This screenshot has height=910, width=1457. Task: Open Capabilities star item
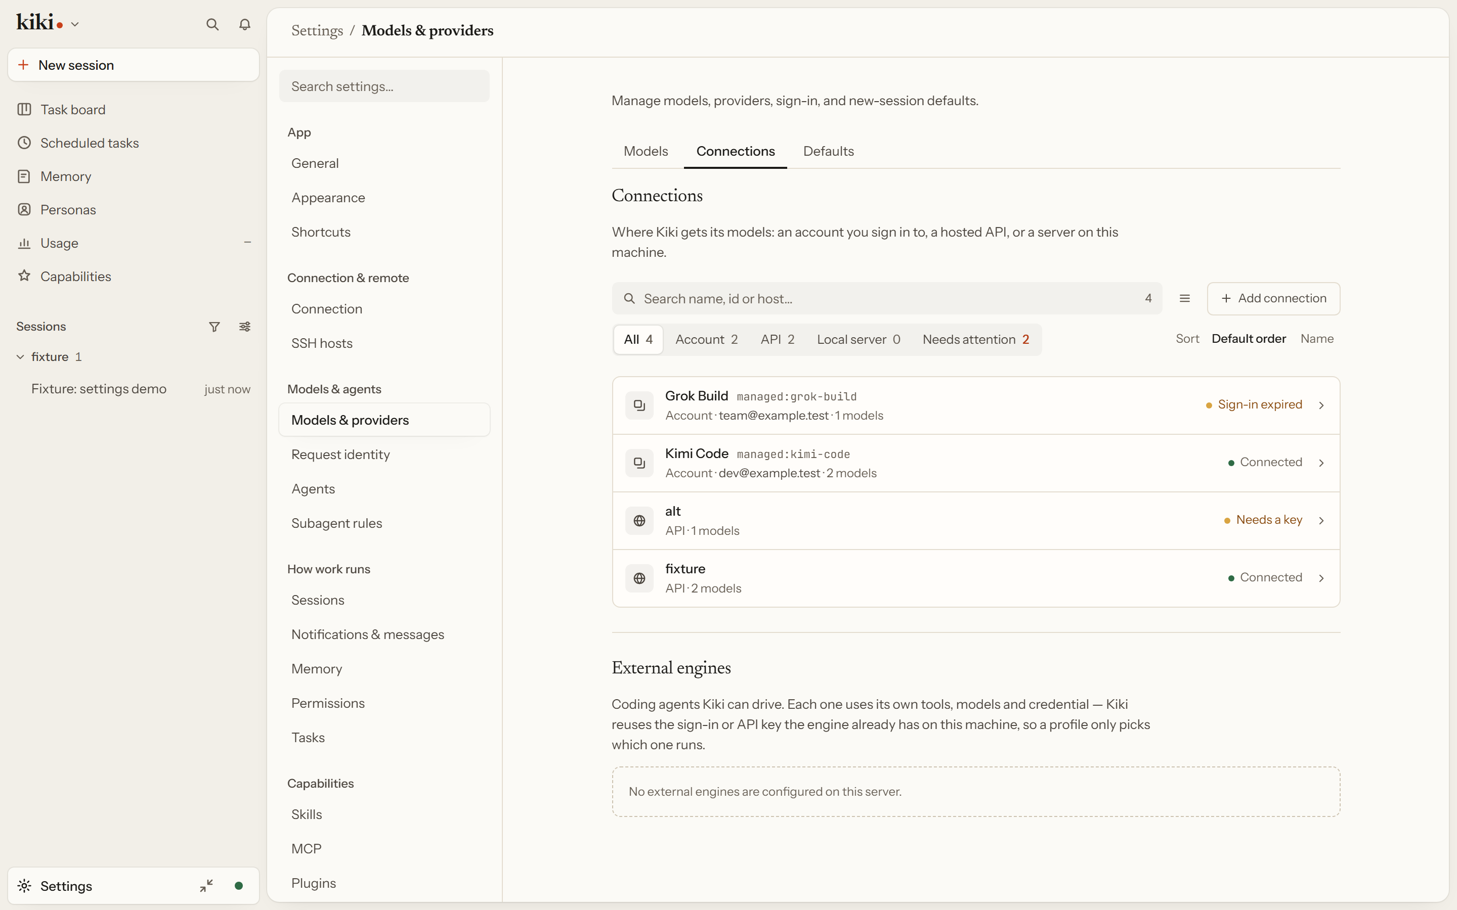(133, 276)
